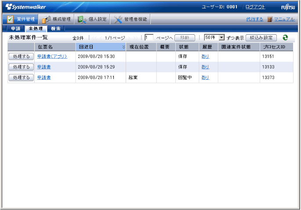Click the green refresh icon
Screen dimensions: 301x210
coord(285,37)
